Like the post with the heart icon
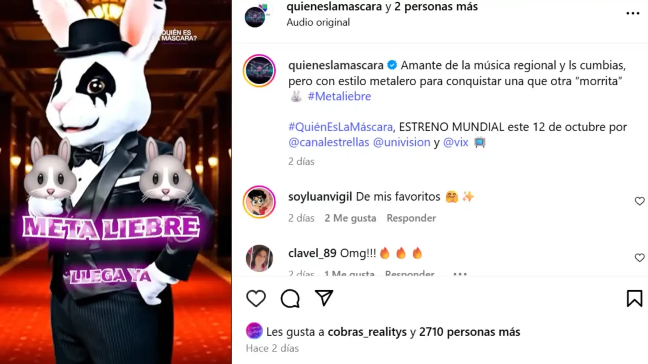 [x=256, y=298]
